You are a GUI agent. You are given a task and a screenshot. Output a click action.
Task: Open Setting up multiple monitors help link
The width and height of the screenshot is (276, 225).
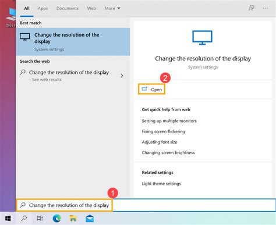tap(169, 121)
